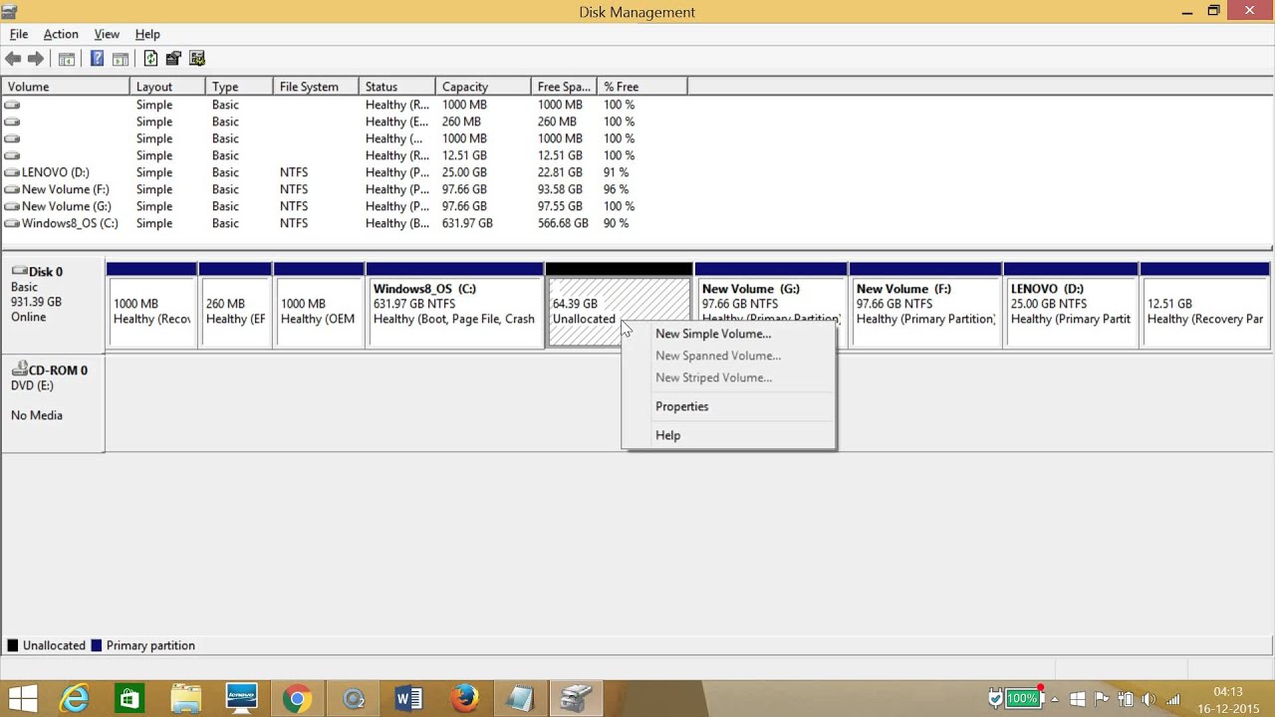This screenshot has width=1275, height=717.
Task: Open the Action menu
Action: pos(61,34)
